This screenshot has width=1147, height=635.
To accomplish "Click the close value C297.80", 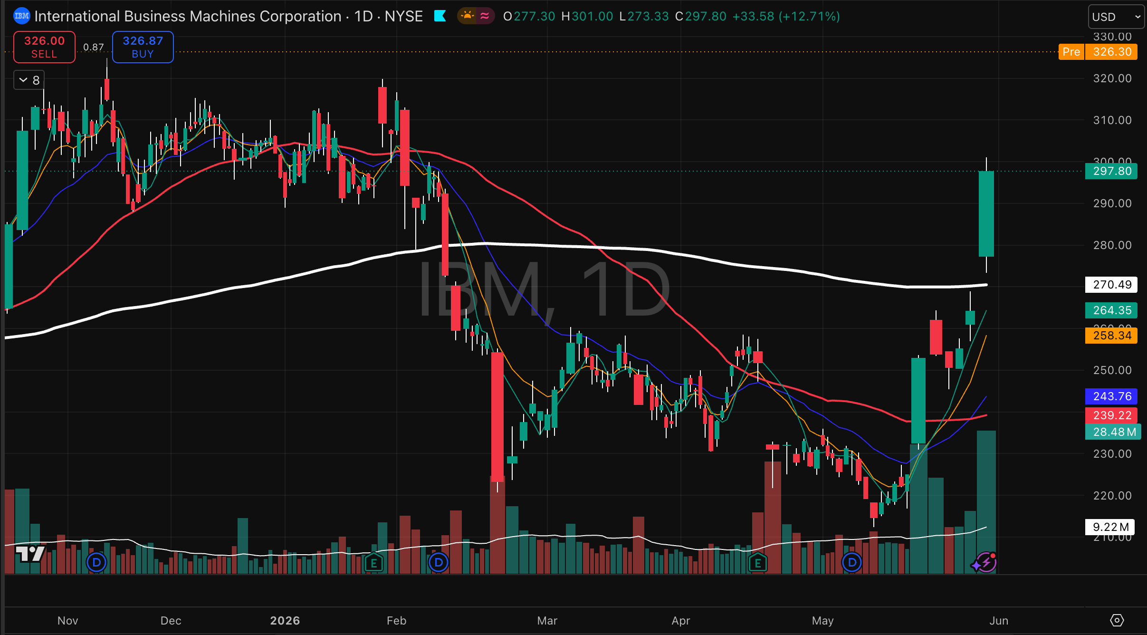I will point(701,16).
